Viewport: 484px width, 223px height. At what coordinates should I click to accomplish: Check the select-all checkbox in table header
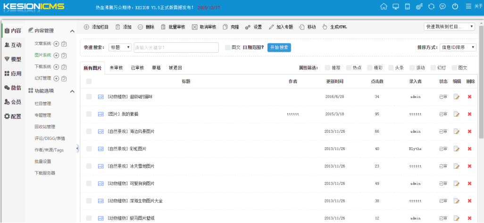pos(89,81)
